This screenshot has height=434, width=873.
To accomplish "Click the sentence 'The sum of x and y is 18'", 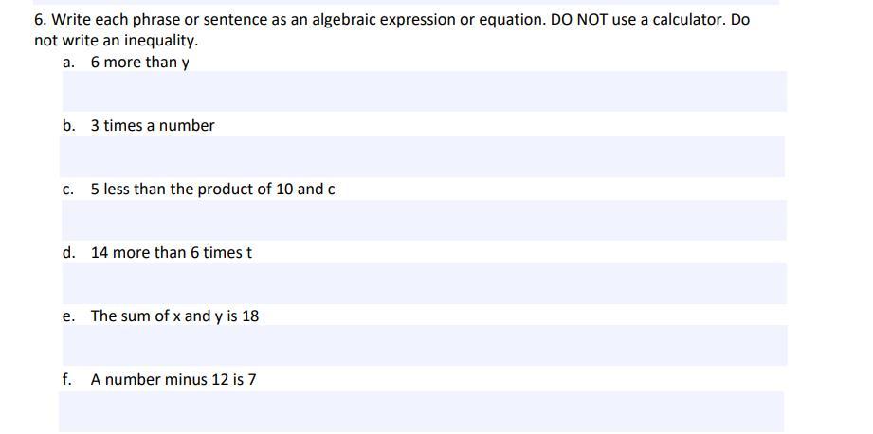I will click(x=174, y=316).
